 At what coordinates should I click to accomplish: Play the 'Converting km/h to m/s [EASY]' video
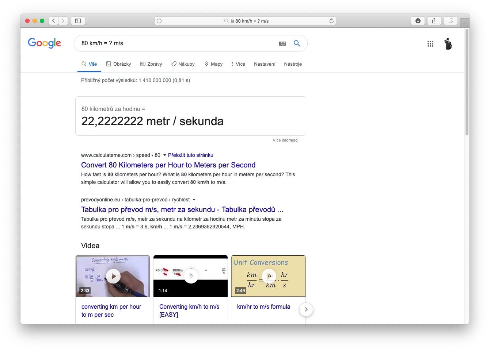(x=191, y=276)
